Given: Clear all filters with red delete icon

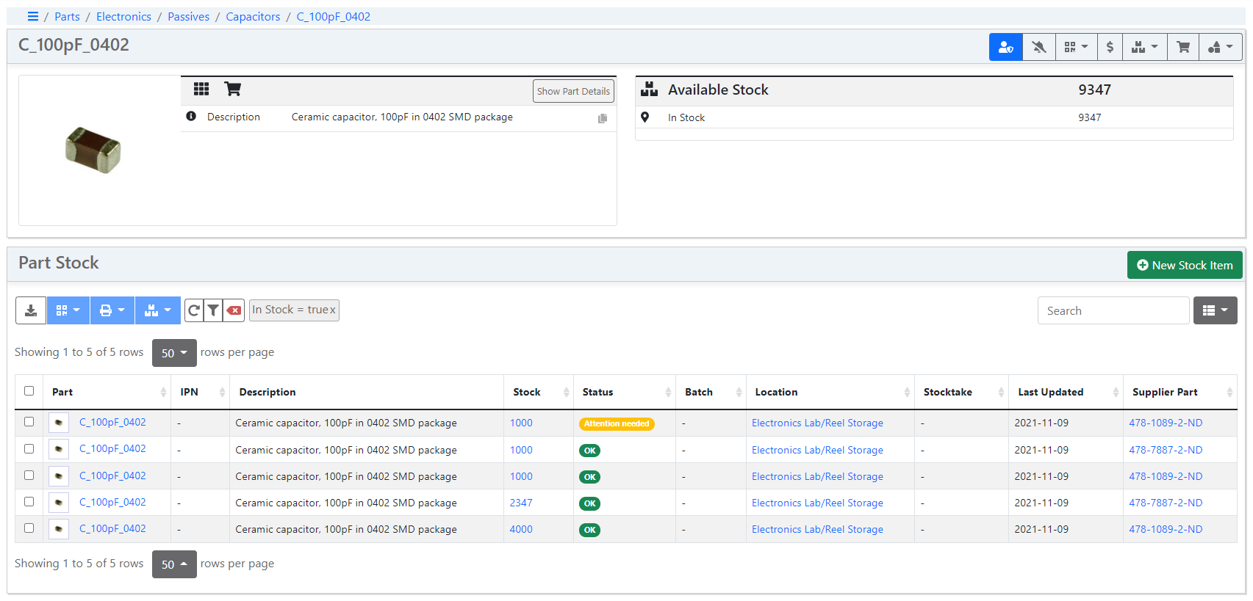Looking at the screenshot, I should 234,310.
